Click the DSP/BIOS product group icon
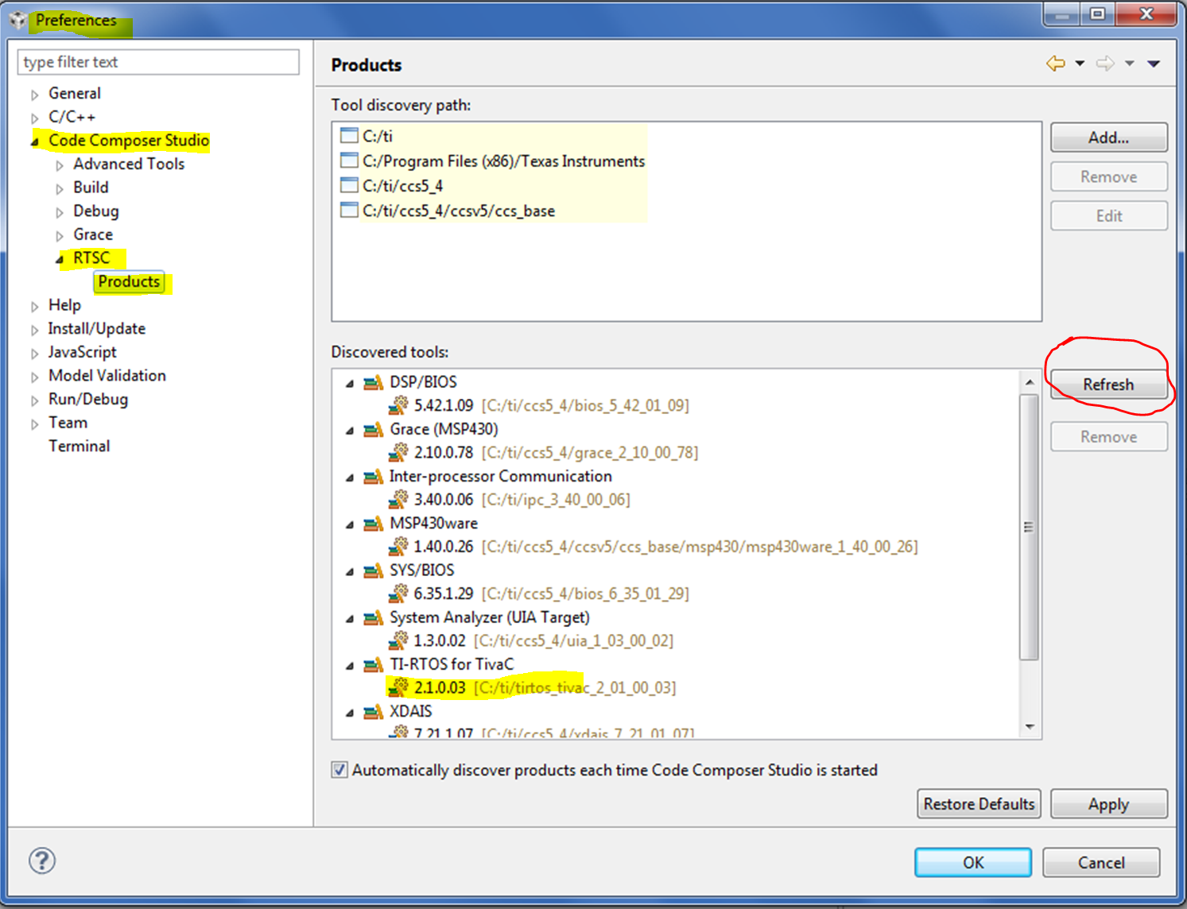Screen dimensions: 1187x909 373,382
